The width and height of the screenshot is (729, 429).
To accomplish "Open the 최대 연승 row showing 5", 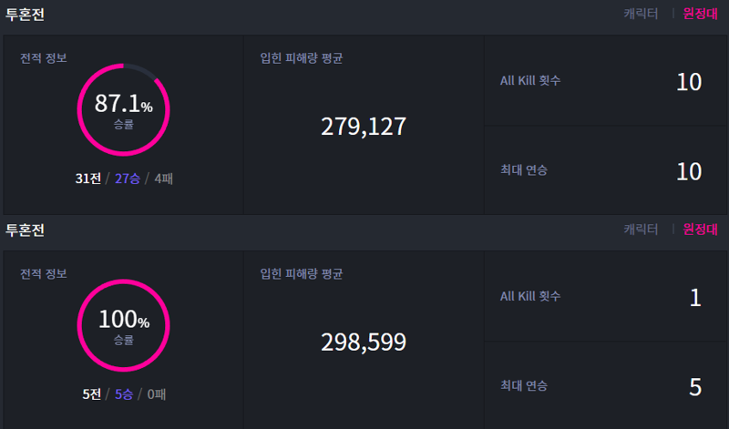I will 605,385.
